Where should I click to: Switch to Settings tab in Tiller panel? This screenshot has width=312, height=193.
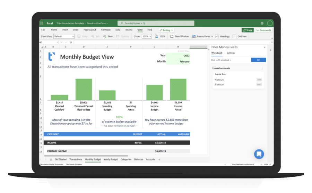(x=231, y=53)
